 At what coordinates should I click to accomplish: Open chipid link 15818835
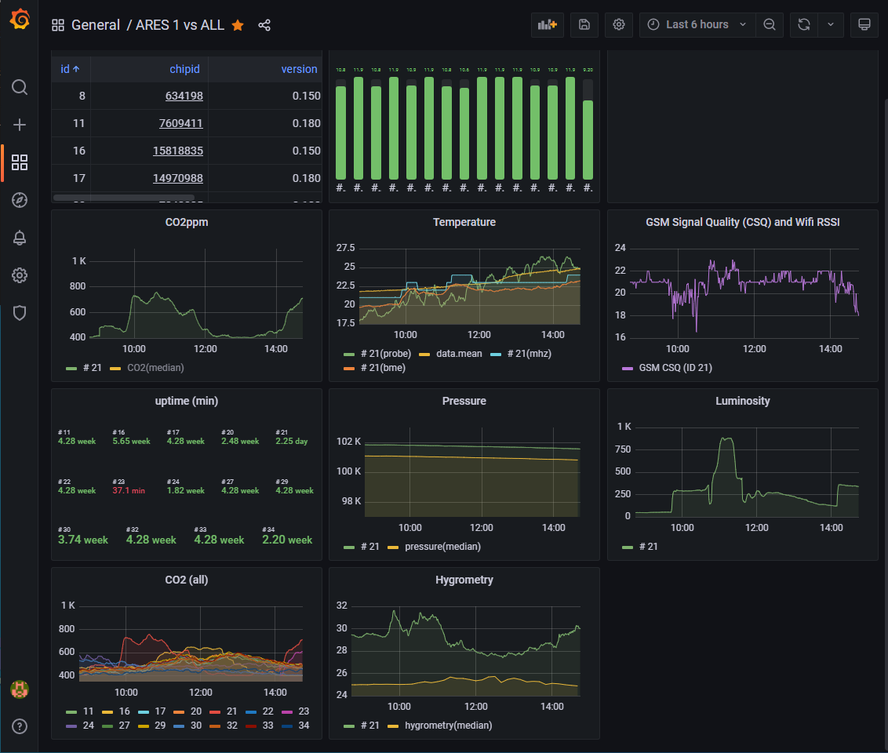point(178,151)
